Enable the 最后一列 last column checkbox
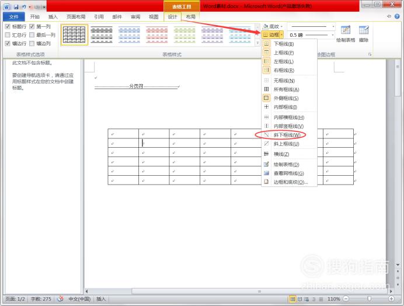Image resolution: width=404 pixels, height=306 pixels. point(32,35)
